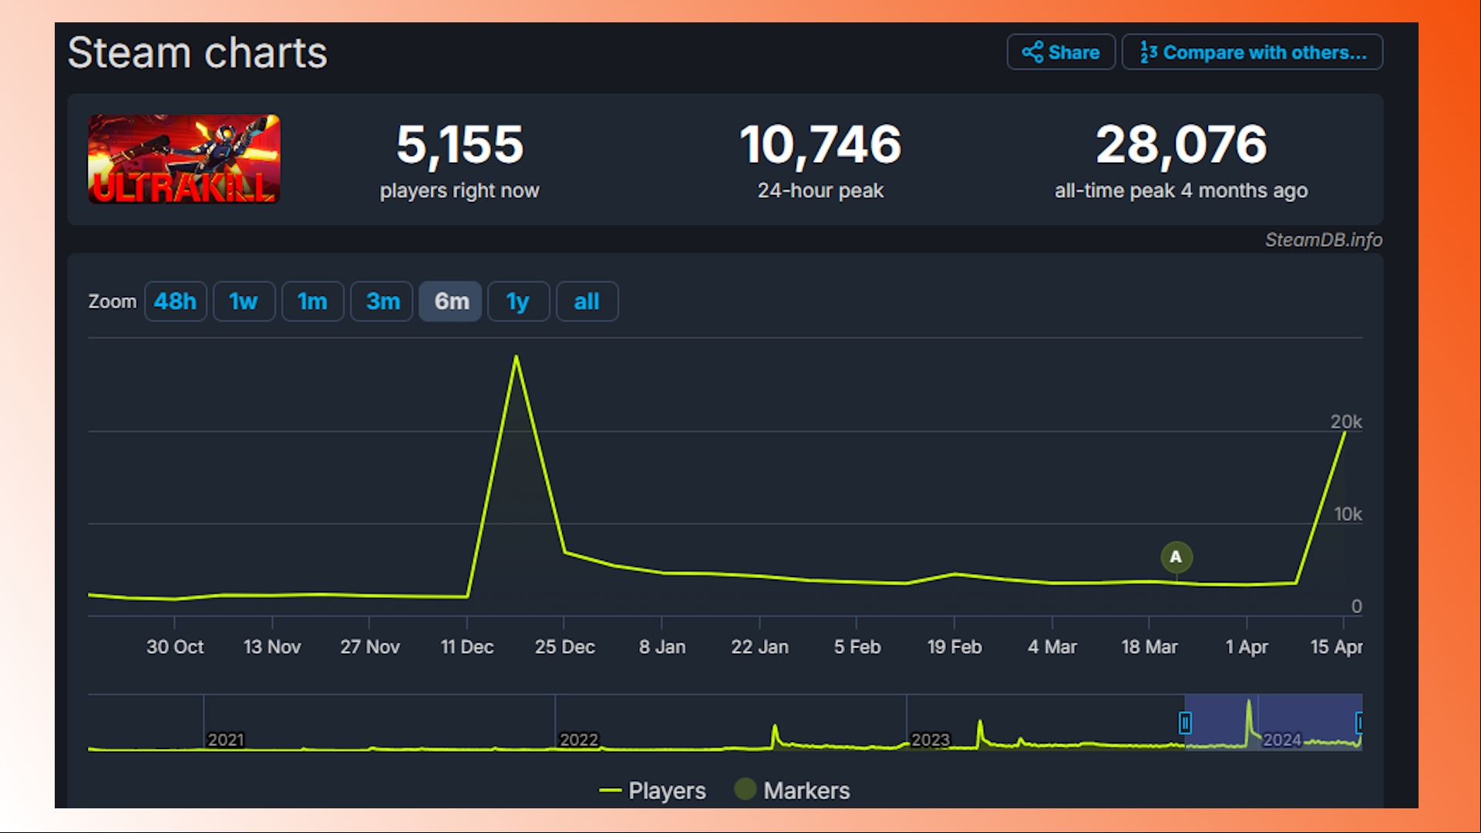Select the 1m zoom range
This screenshot has width=1481, height=833.
pyautogui.click(x=312, y=301)
